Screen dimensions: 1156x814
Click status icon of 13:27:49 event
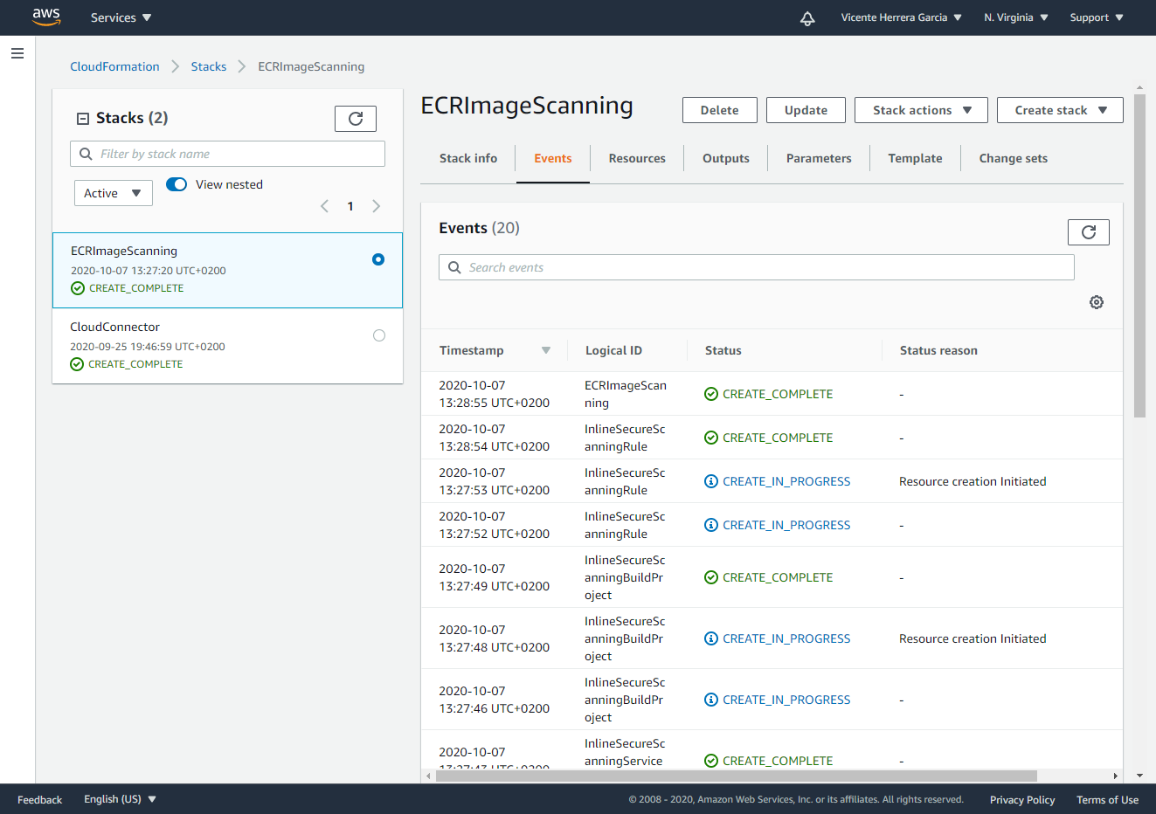pyautogui.click(x=711, y=577)
